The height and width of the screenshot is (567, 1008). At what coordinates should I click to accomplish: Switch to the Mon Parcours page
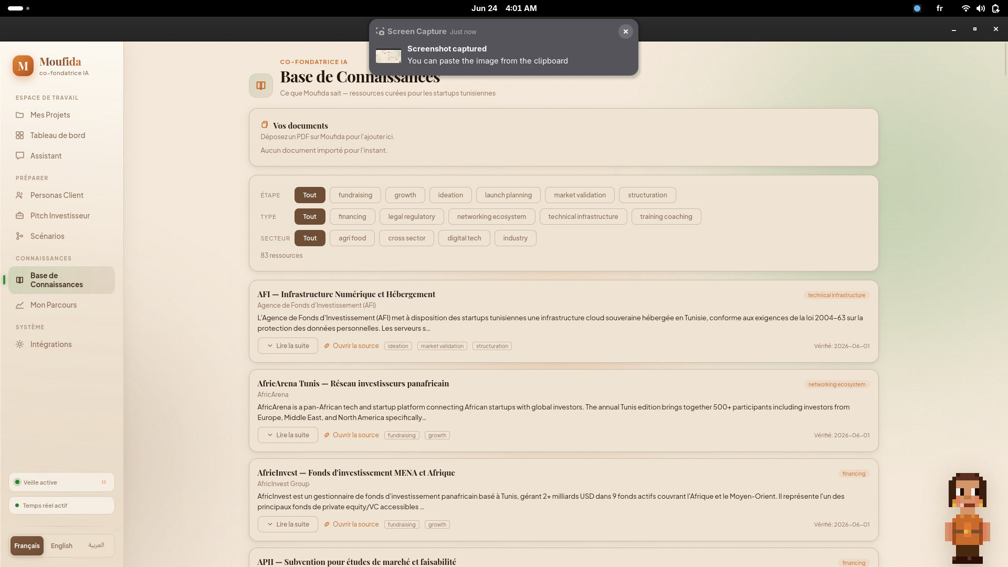61,305
